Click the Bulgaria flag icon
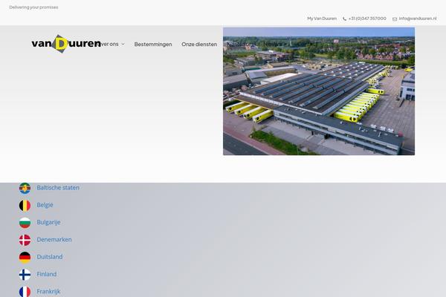446x297 pixels. (x=25, y=223)
